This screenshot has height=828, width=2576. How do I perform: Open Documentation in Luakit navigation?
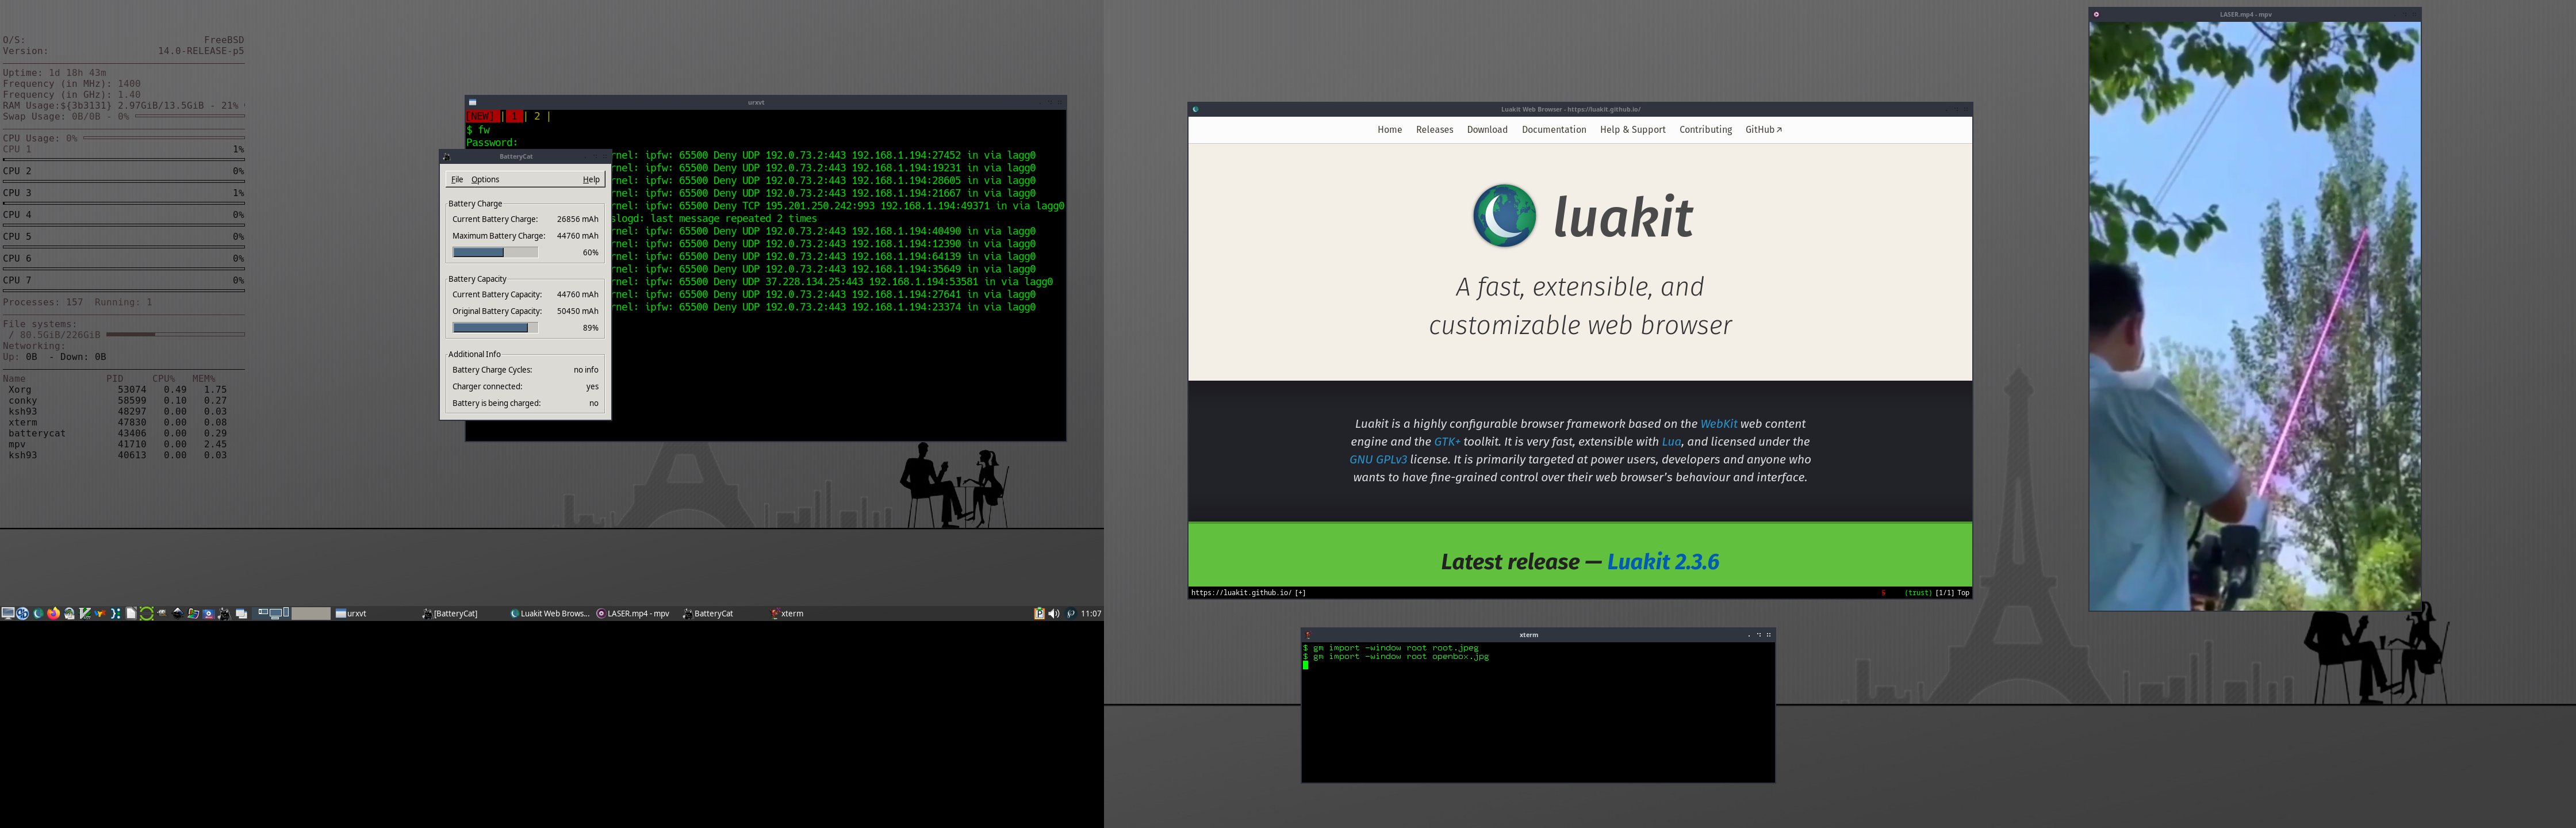[x=1554, y=130]
